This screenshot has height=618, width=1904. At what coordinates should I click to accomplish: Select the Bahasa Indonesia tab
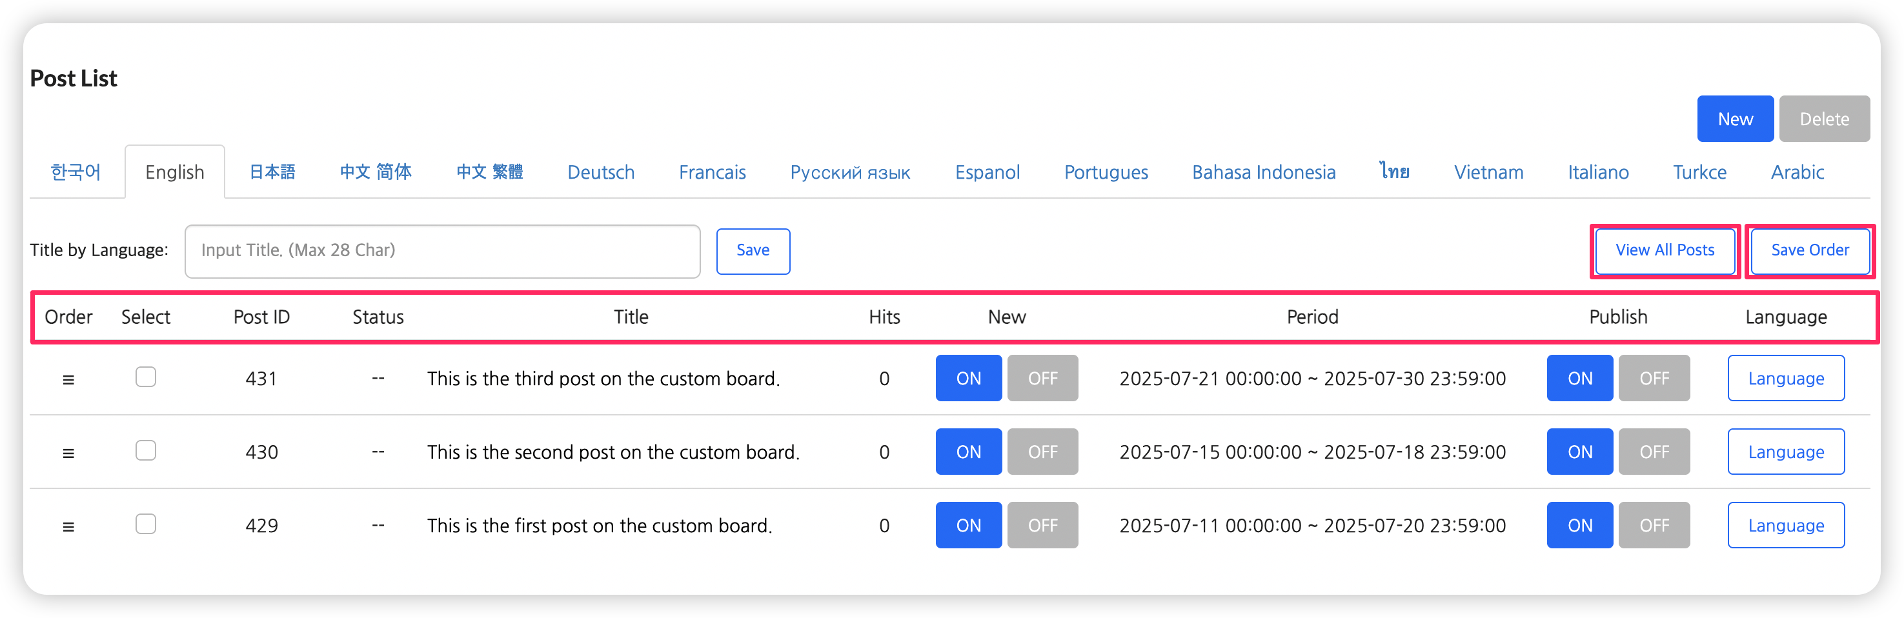tap(1263, 172)
